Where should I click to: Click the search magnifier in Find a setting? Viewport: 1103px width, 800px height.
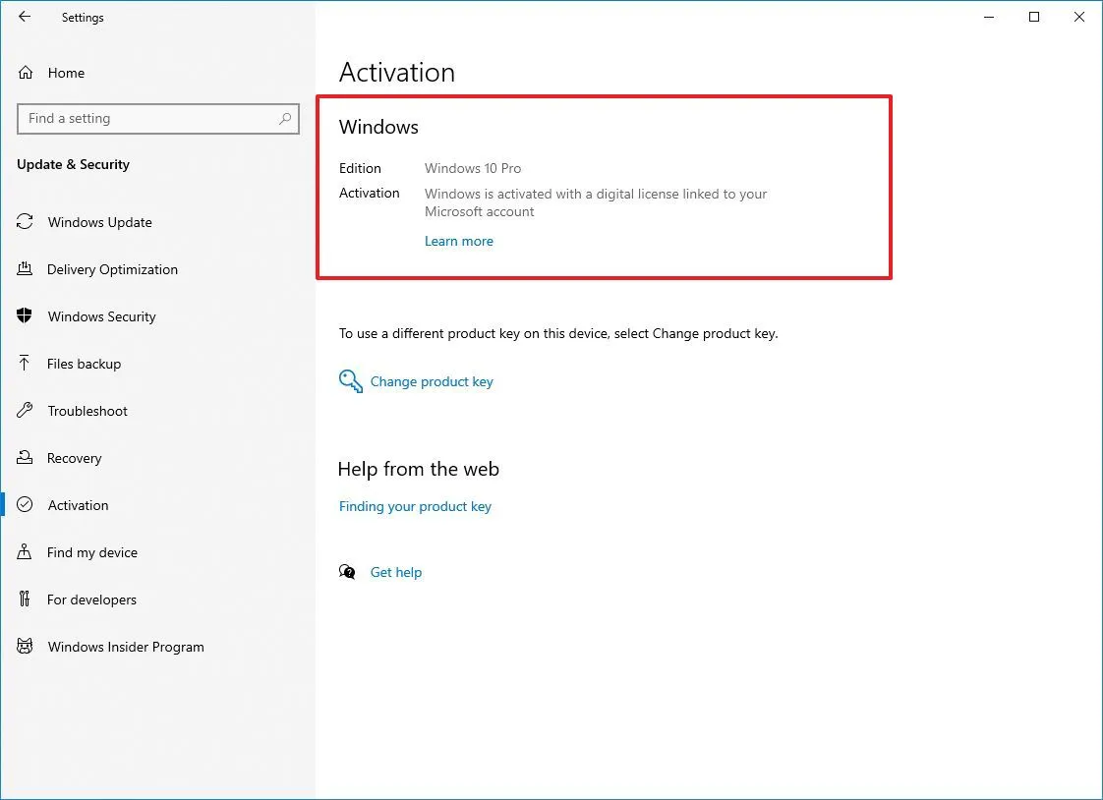[x=284, y=118]
